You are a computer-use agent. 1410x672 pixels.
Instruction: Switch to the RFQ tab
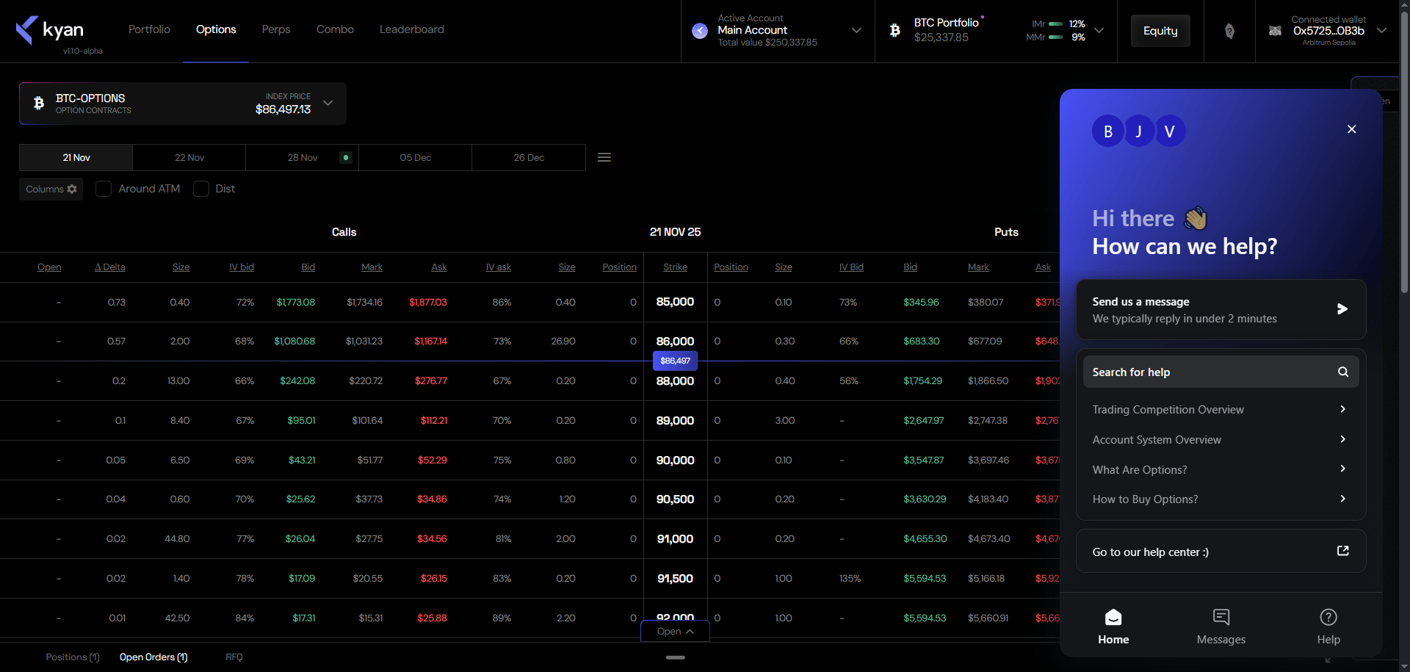[234, 657]
